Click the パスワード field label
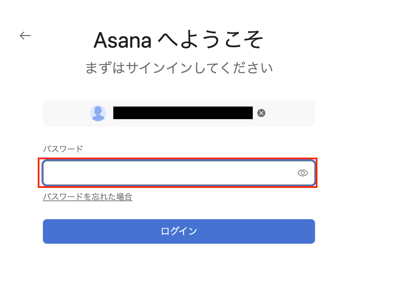This screenshot has width=411, height=290. [x=63, y=149]
